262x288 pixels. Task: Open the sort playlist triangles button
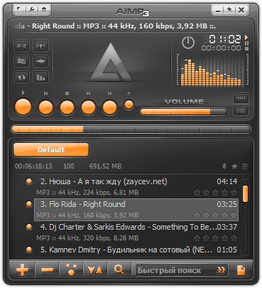point(95,270)
